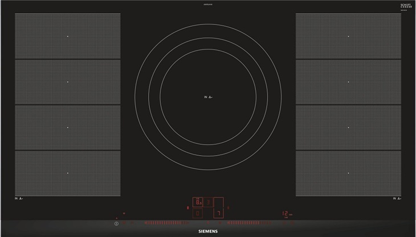Tap the center marker of top-right cooking zone
The image size is (416, 237).
[x=348, y=36]
